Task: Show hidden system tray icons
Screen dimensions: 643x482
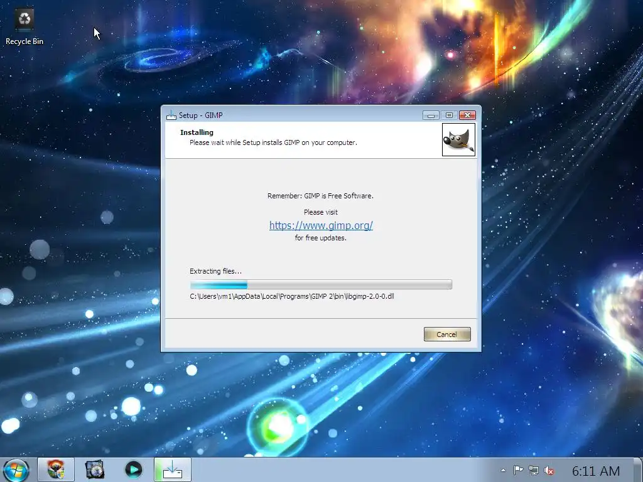Action: pyautogui.click(x=503, y=471)
